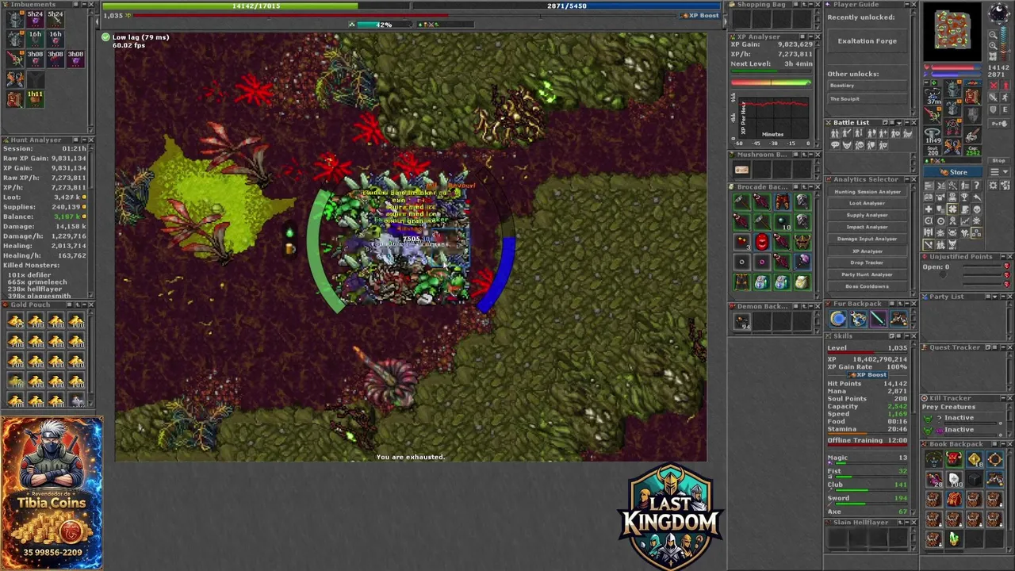Click The Soulpit unlock entry in Player Guide
This screenshot has height=571, width=1015.
point(868,99)
